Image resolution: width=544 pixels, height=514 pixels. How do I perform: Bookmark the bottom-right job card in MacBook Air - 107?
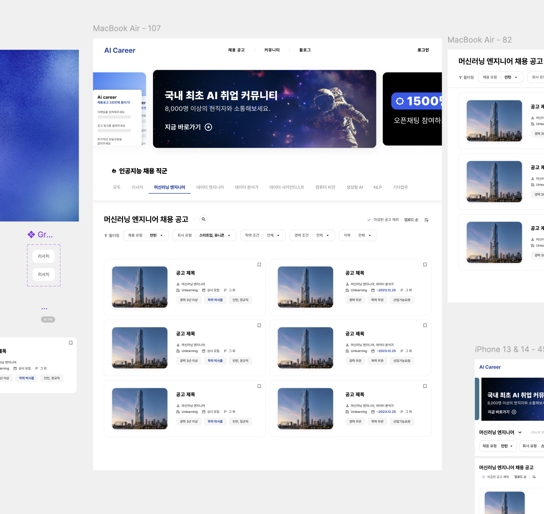(x=425, y=386)
